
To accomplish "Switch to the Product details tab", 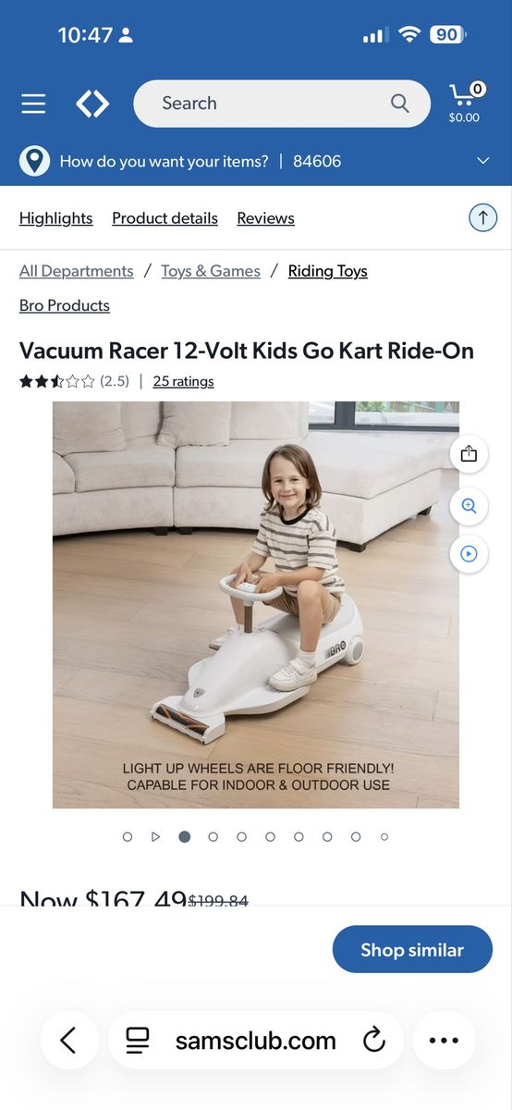I will [x=165, y=218].
